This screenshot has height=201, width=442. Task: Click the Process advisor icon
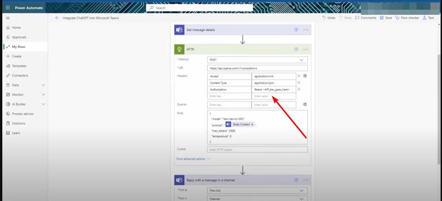[x=8, y=114]
